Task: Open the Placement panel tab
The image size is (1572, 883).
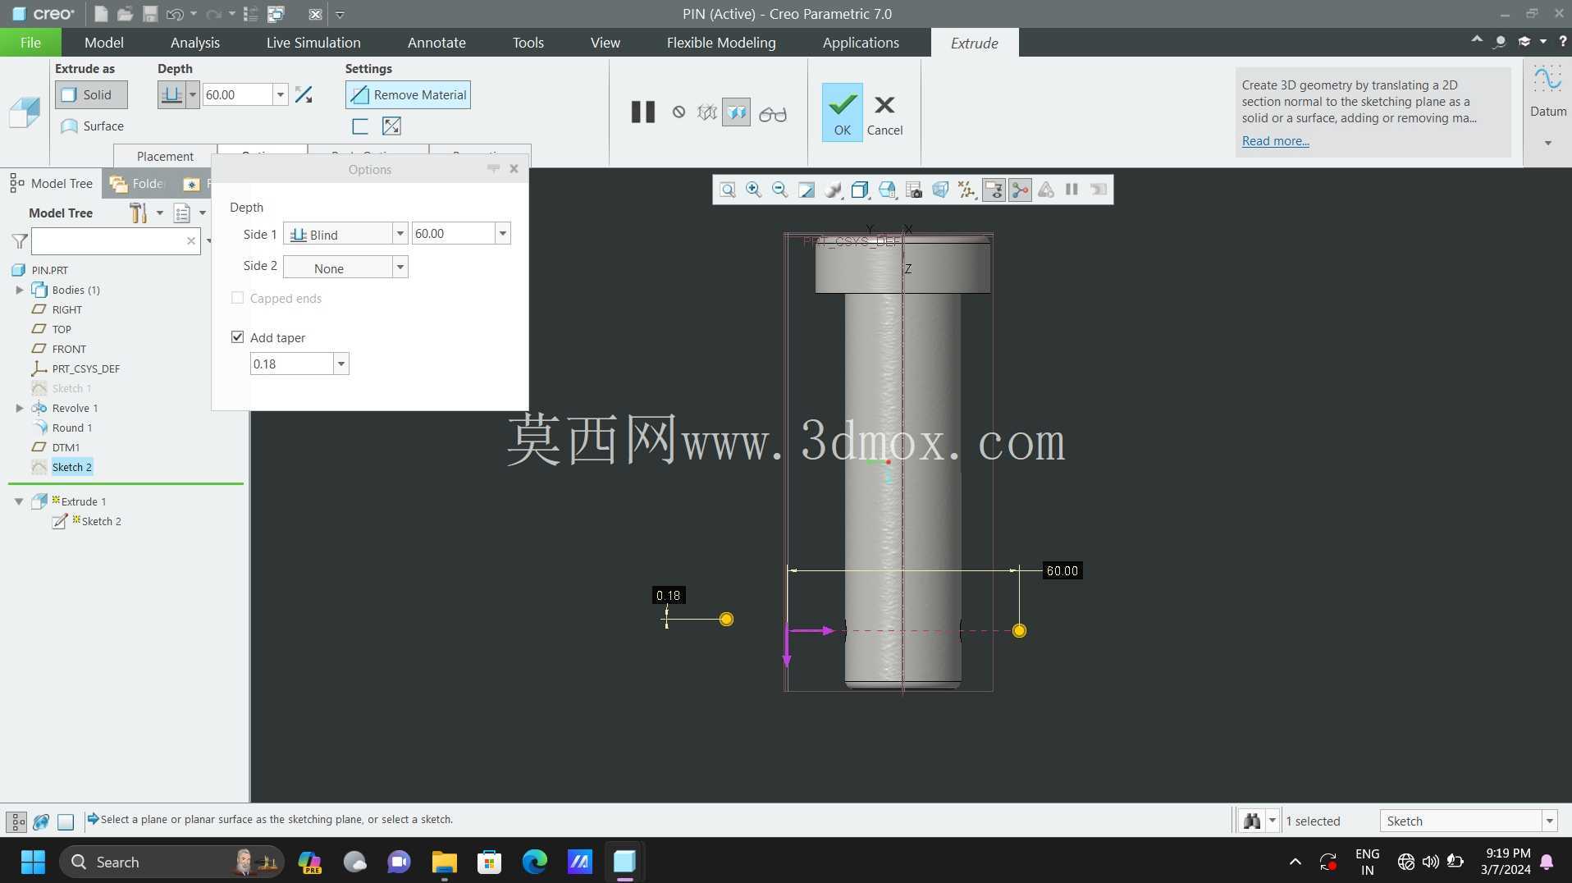Action: 165,156
